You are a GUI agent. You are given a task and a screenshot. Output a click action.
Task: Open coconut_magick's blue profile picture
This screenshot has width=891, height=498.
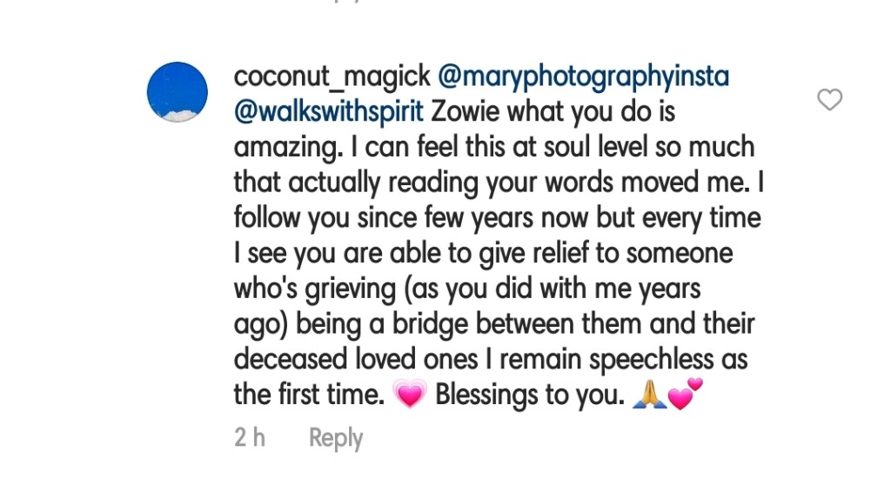click(x=178, y=92)
